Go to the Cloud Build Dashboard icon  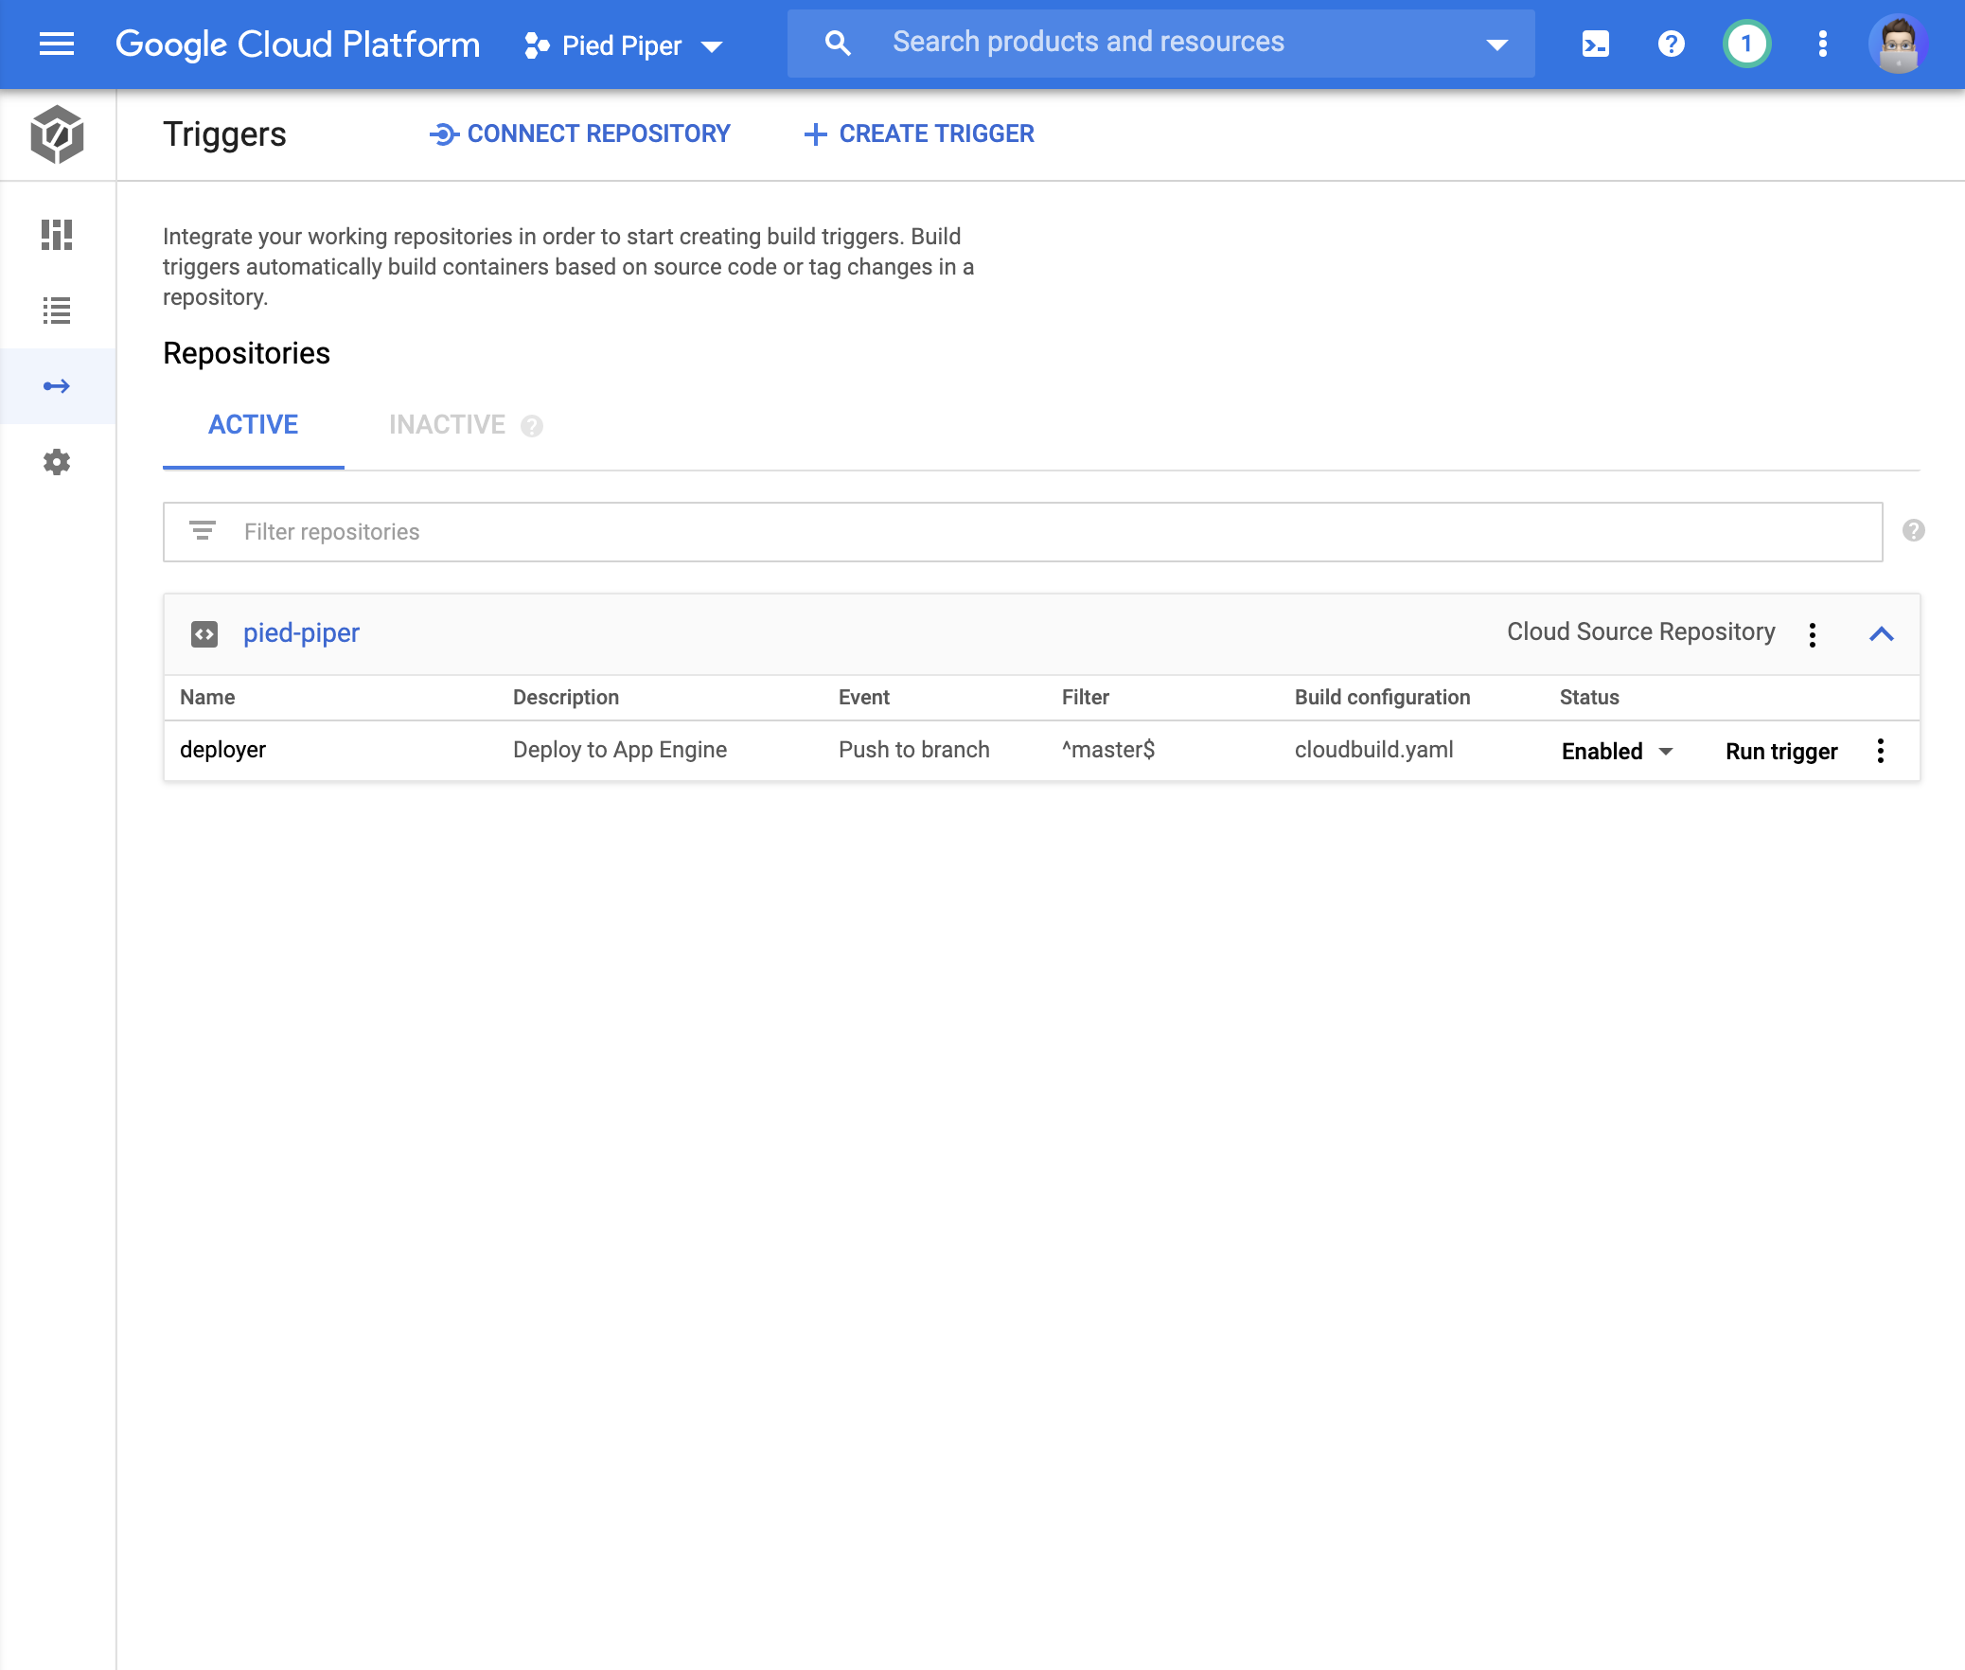click(x=57, y=235)
